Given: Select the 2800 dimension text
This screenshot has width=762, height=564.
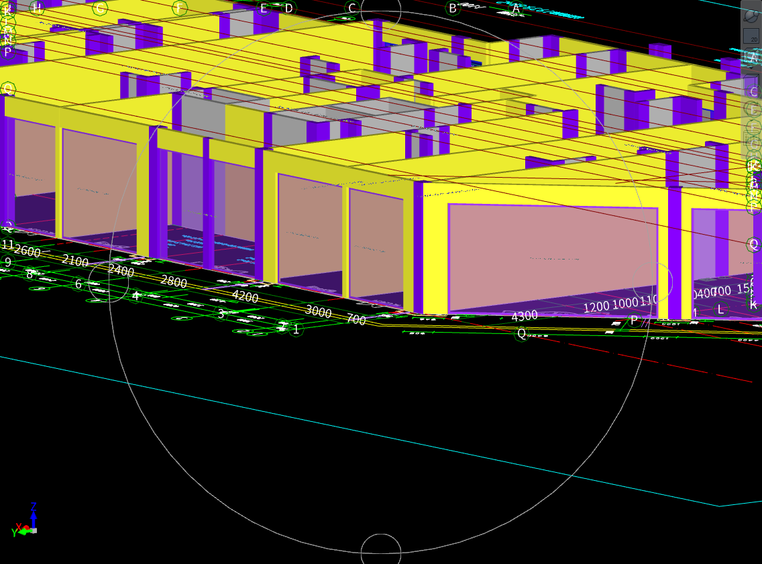Looking at the screenshot, I should pyautogui.click(x=174, y=281).
